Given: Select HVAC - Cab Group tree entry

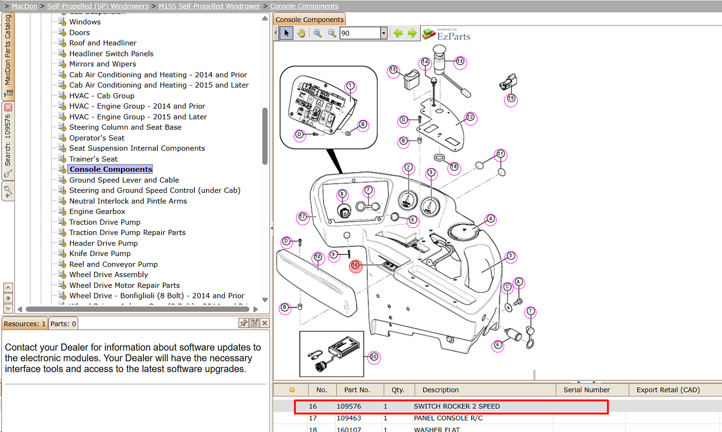Looking at the screenshot, I should coord(102,96).
